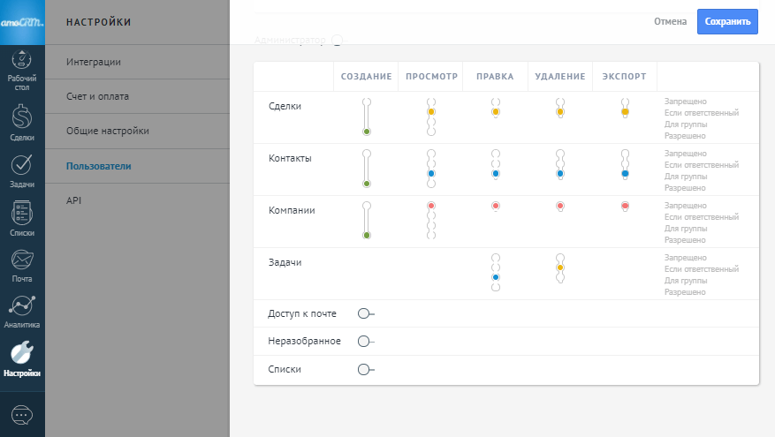
Task: Click amoCRM logo
Action: click(22, 22)
